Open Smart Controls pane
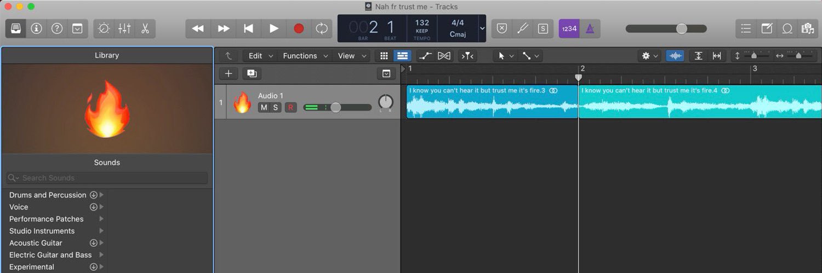The height and width of the screenshot is (273, 822). 104,28
